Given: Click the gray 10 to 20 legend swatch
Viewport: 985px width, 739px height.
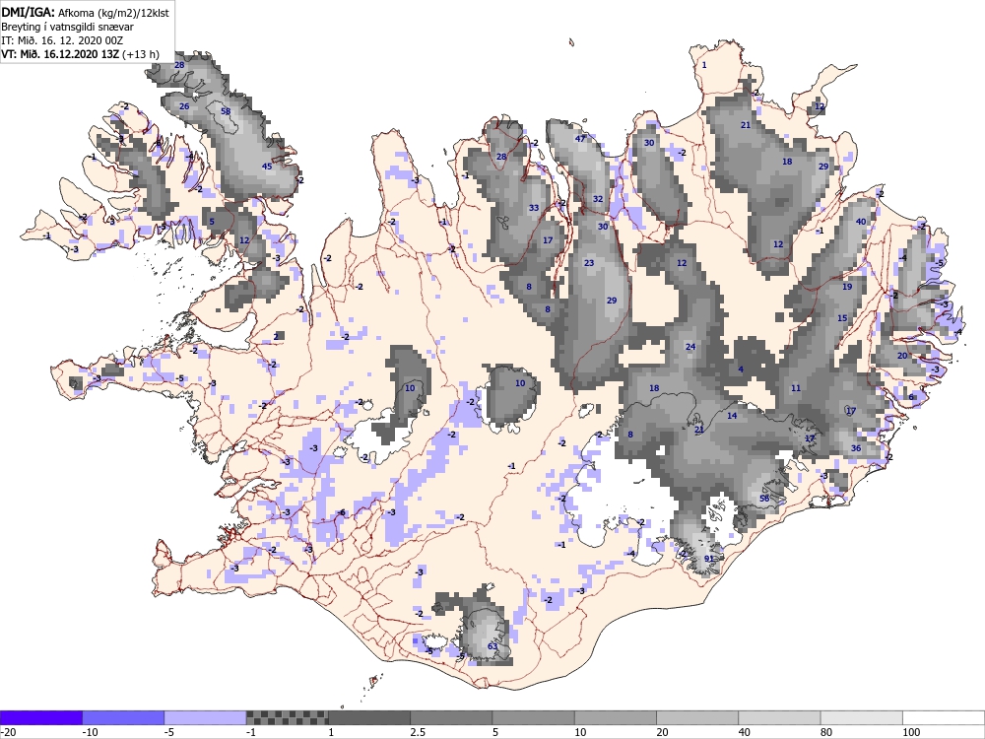Looking at the screenshot, I should [x=616, y=717].
